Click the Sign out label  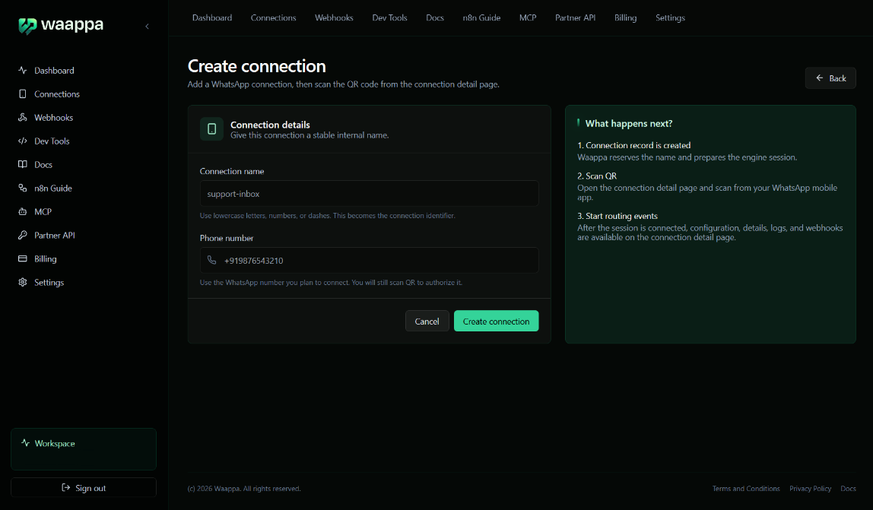coord(90,488)
